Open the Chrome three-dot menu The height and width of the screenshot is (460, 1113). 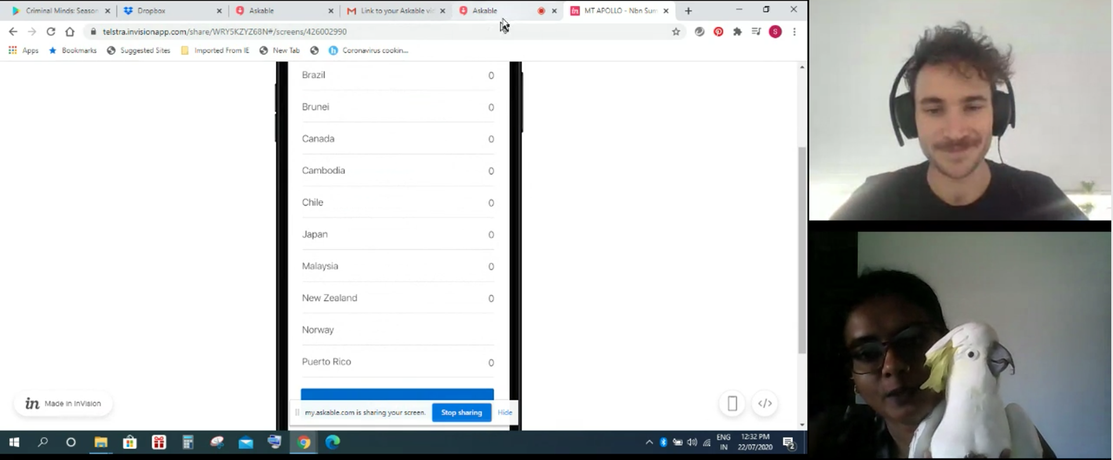coord(794,32)
